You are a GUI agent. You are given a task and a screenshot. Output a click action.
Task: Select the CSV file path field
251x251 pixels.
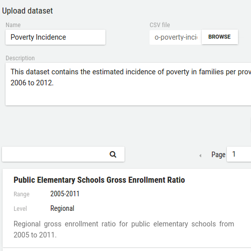coord(176,37)
